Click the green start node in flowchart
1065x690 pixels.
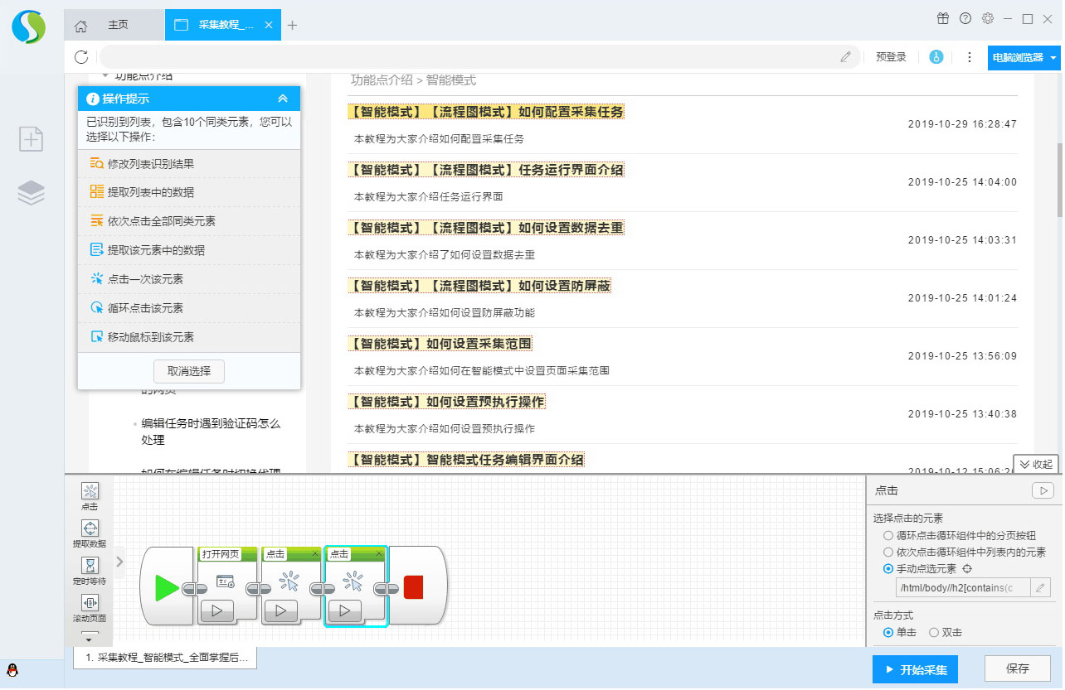click(167, 588)
